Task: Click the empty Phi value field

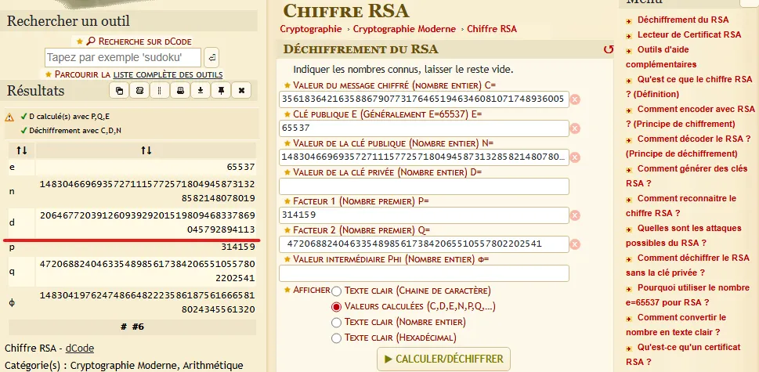Action: 424,273
